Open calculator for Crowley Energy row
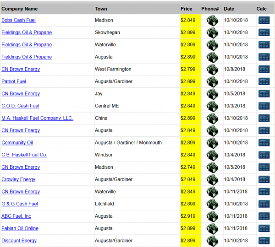This screenshot has width=275, height=247. click(264, 180)
